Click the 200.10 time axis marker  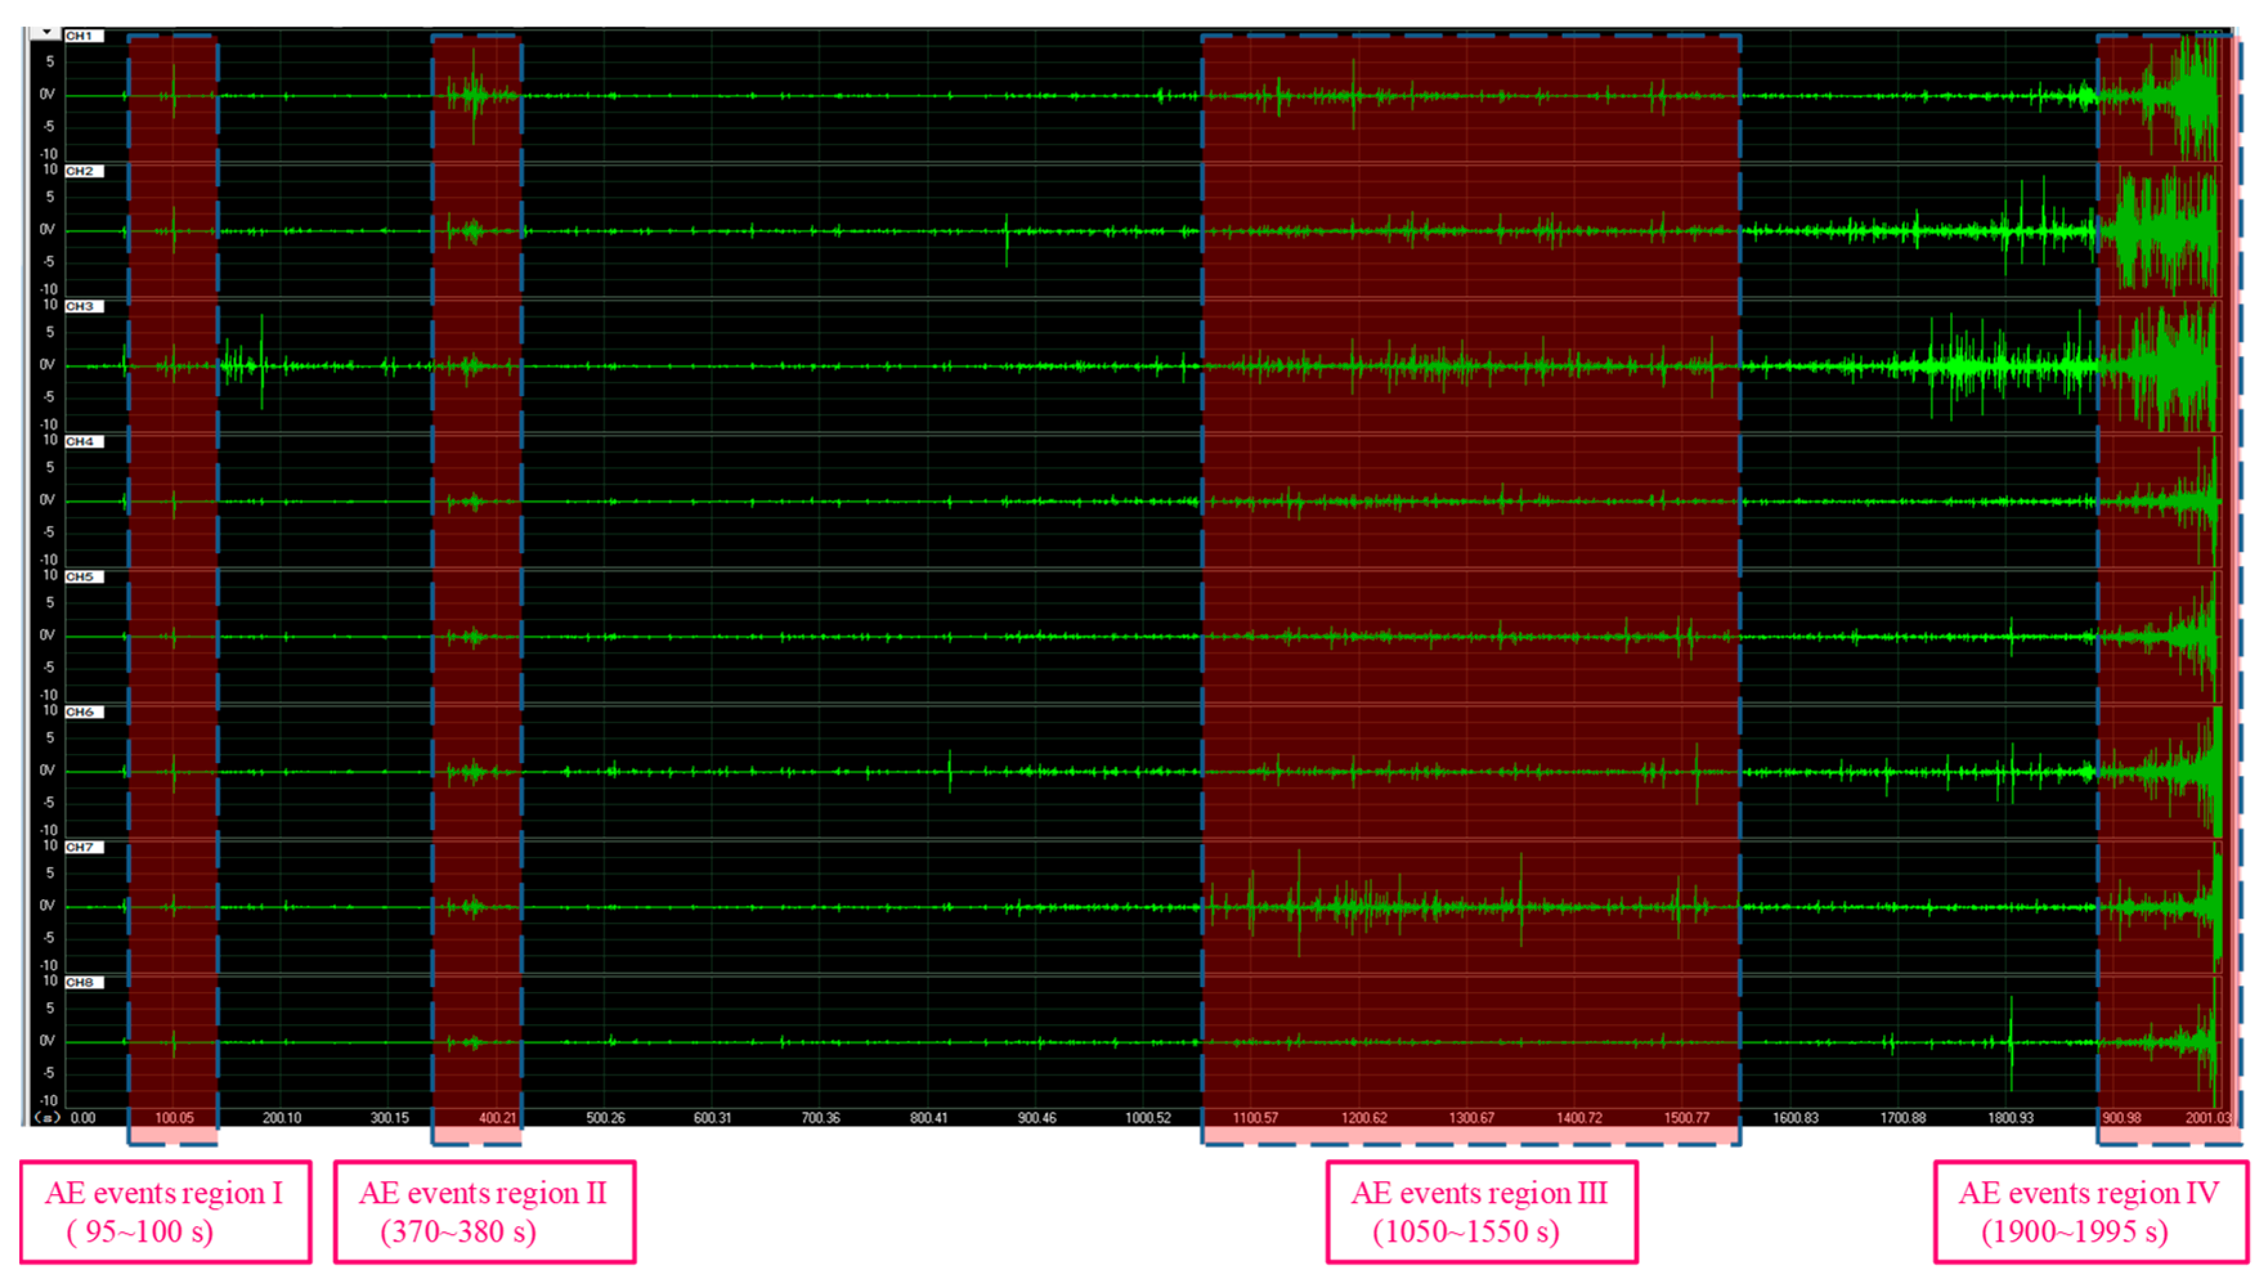(281, 1118)
